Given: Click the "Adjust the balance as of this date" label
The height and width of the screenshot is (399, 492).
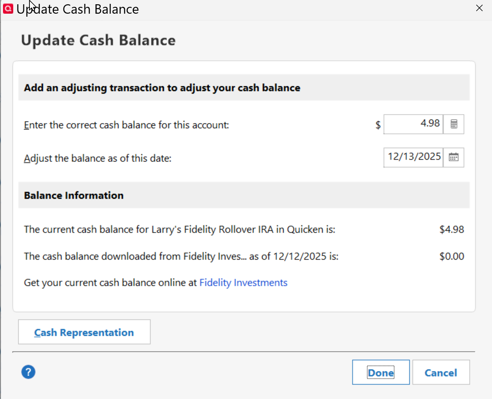Looking at the screenshot, I should click(97, 158).
